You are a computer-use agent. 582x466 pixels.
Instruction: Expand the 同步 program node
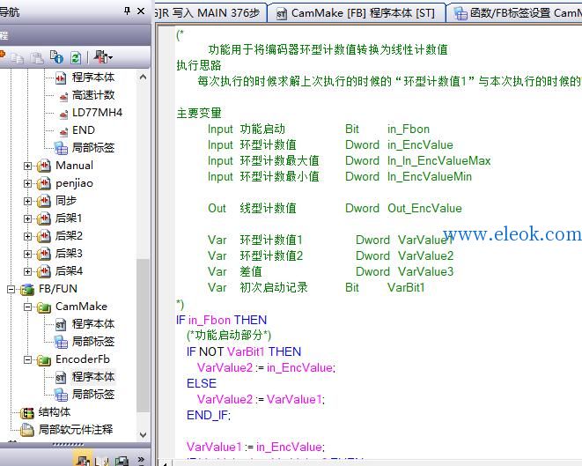pos(27,201)
